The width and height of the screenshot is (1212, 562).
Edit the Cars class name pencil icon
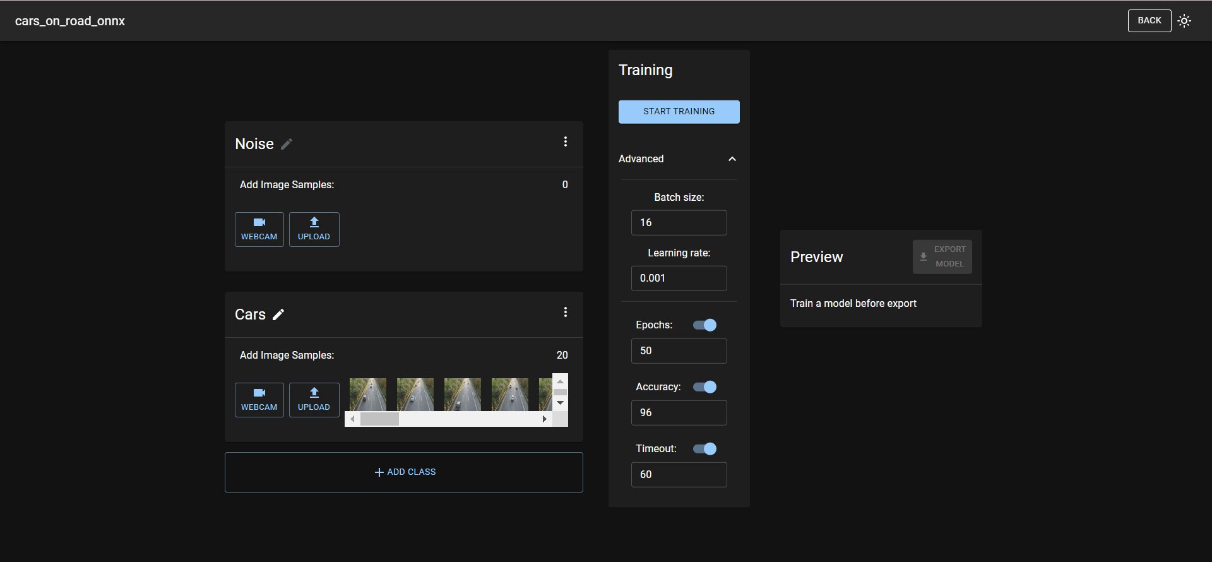(278, 314)
